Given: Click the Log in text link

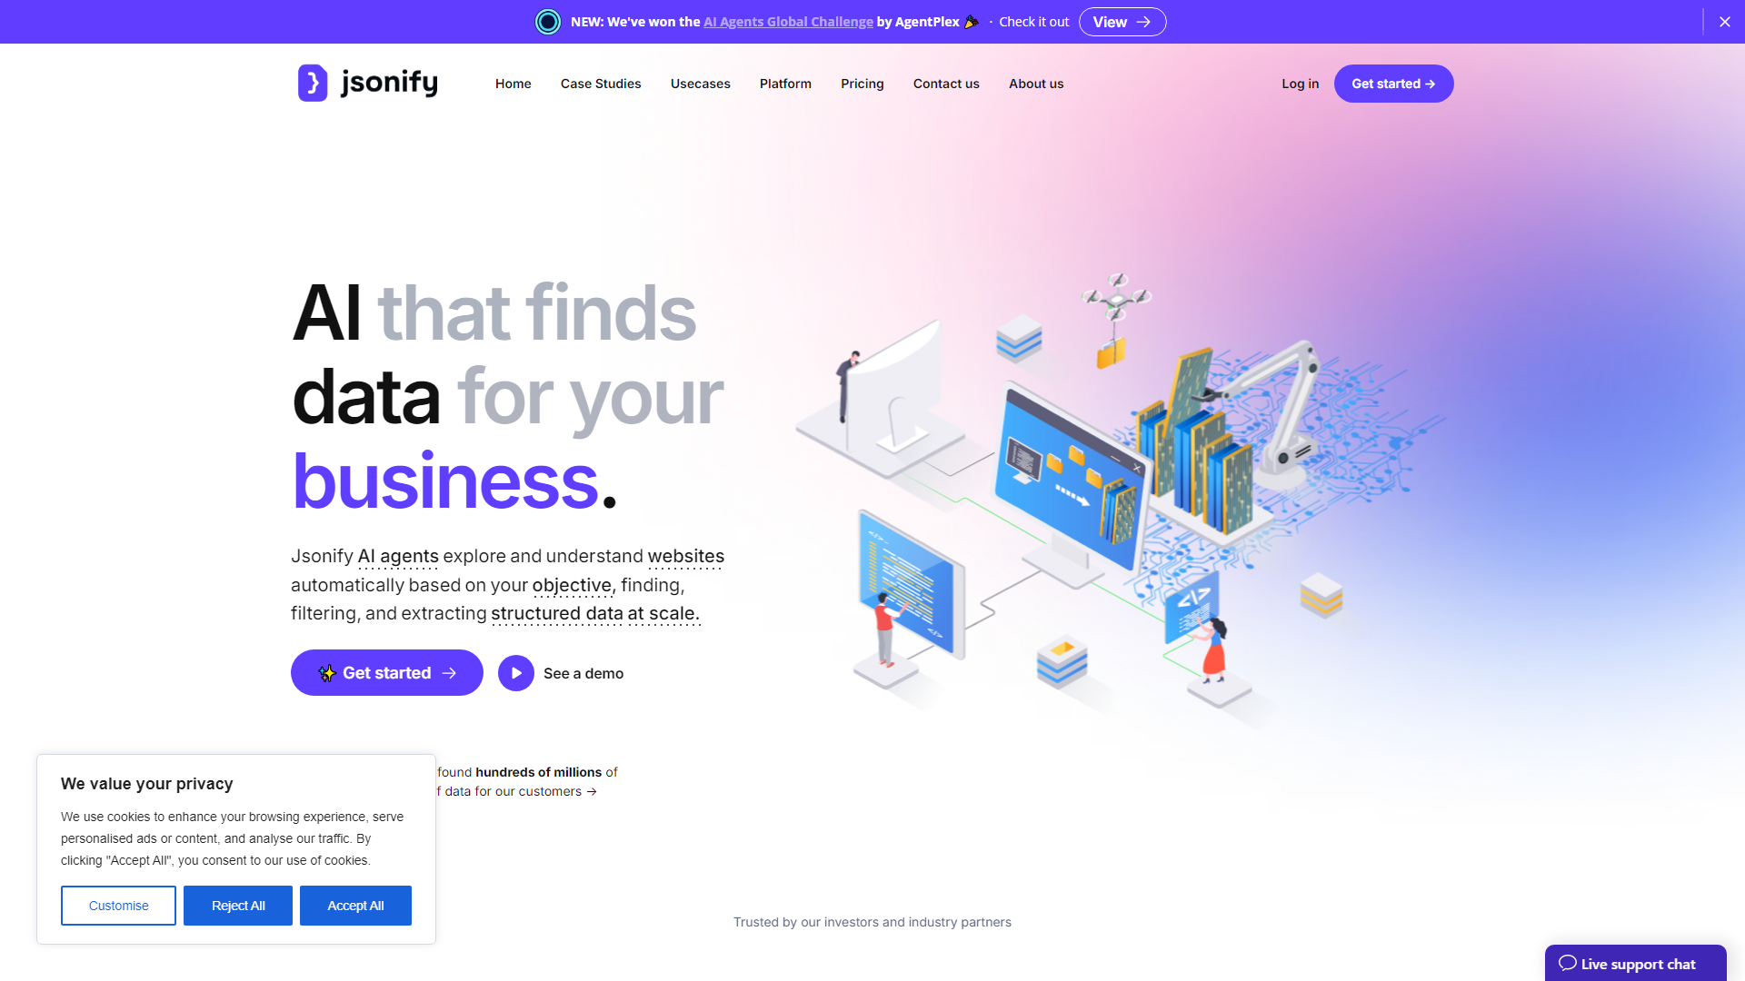Looking at the screenshot, I should tap(1301, 83).
